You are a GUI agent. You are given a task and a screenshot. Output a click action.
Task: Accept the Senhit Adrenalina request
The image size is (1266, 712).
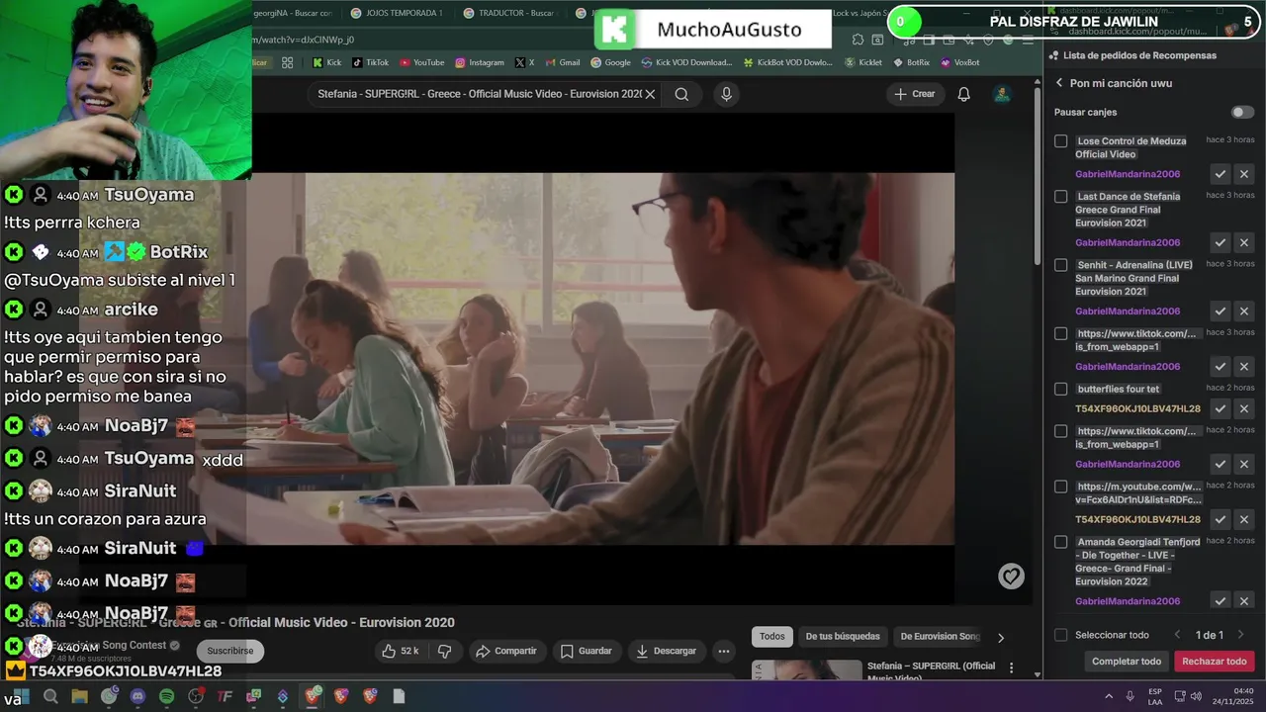click(1221, 311)
